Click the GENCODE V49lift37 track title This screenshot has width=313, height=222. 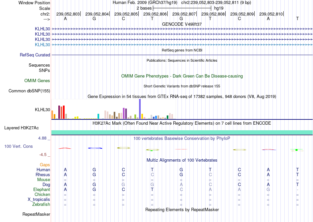pyautogui.click(x=182, y=24)
